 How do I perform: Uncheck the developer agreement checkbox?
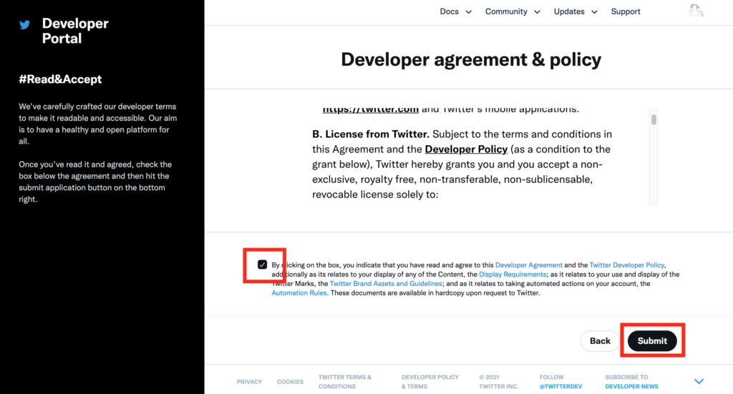tap(263, 265)
